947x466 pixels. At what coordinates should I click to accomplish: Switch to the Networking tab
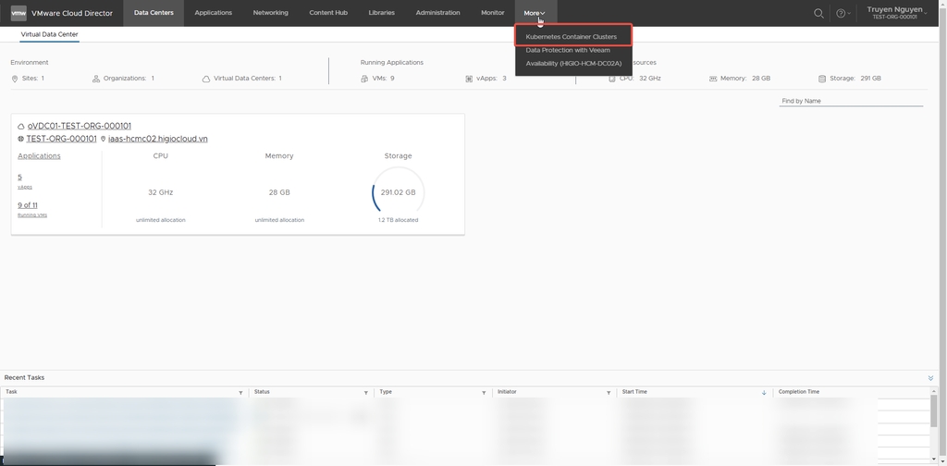tap(270, 13)
